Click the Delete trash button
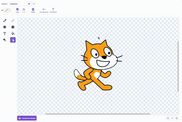Screen dimensions: 182x122 [x=33, y=10]
